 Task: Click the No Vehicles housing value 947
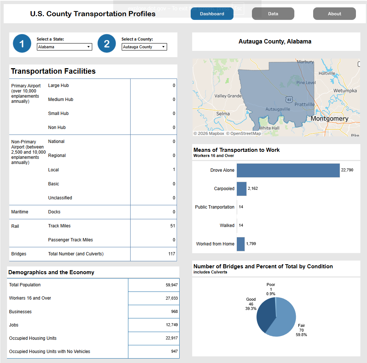[174, 351]
